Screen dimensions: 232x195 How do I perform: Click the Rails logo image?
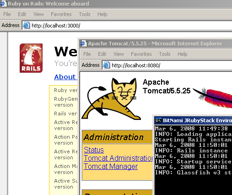[31, 58]
